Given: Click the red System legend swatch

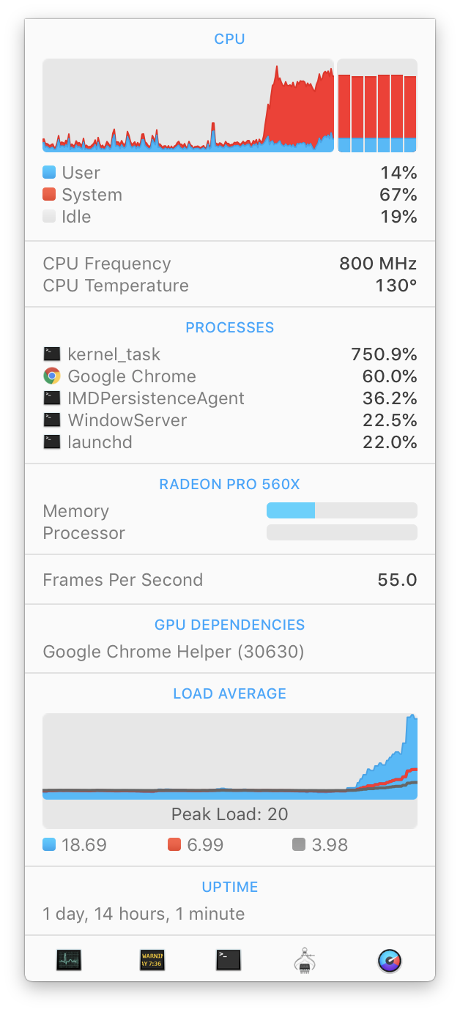Looking at the screenshot, I should (x=49, y=195).
